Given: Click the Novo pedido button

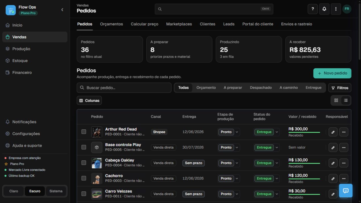Looking at the screenshot, I should click(x=332, y=73).
